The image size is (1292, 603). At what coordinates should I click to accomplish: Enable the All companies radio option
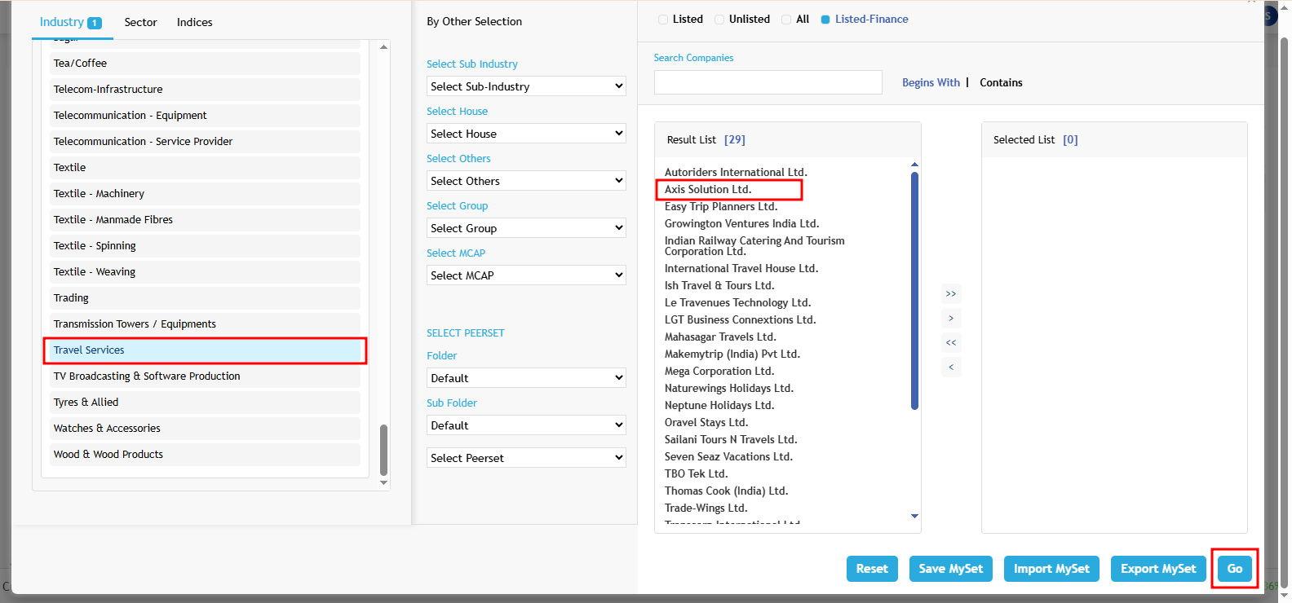coord(786,20)
